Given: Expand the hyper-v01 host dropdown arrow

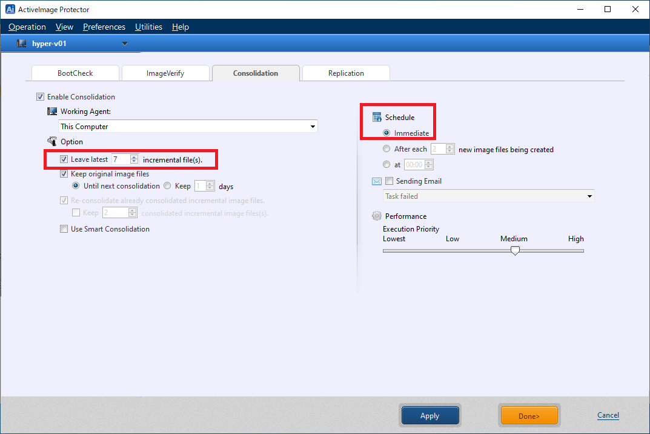Looking at the screenshot, I should [125, 44].
